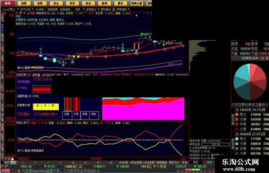This screenshot has width=269, height=173.
Task: Switch to indicator template tab A
Action: click(x=60, y=162)
